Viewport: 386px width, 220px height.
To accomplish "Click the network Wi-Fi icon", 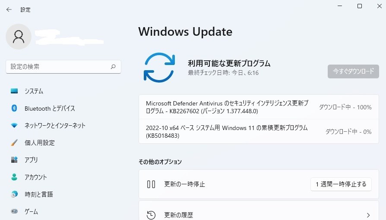I will (14, 125).
